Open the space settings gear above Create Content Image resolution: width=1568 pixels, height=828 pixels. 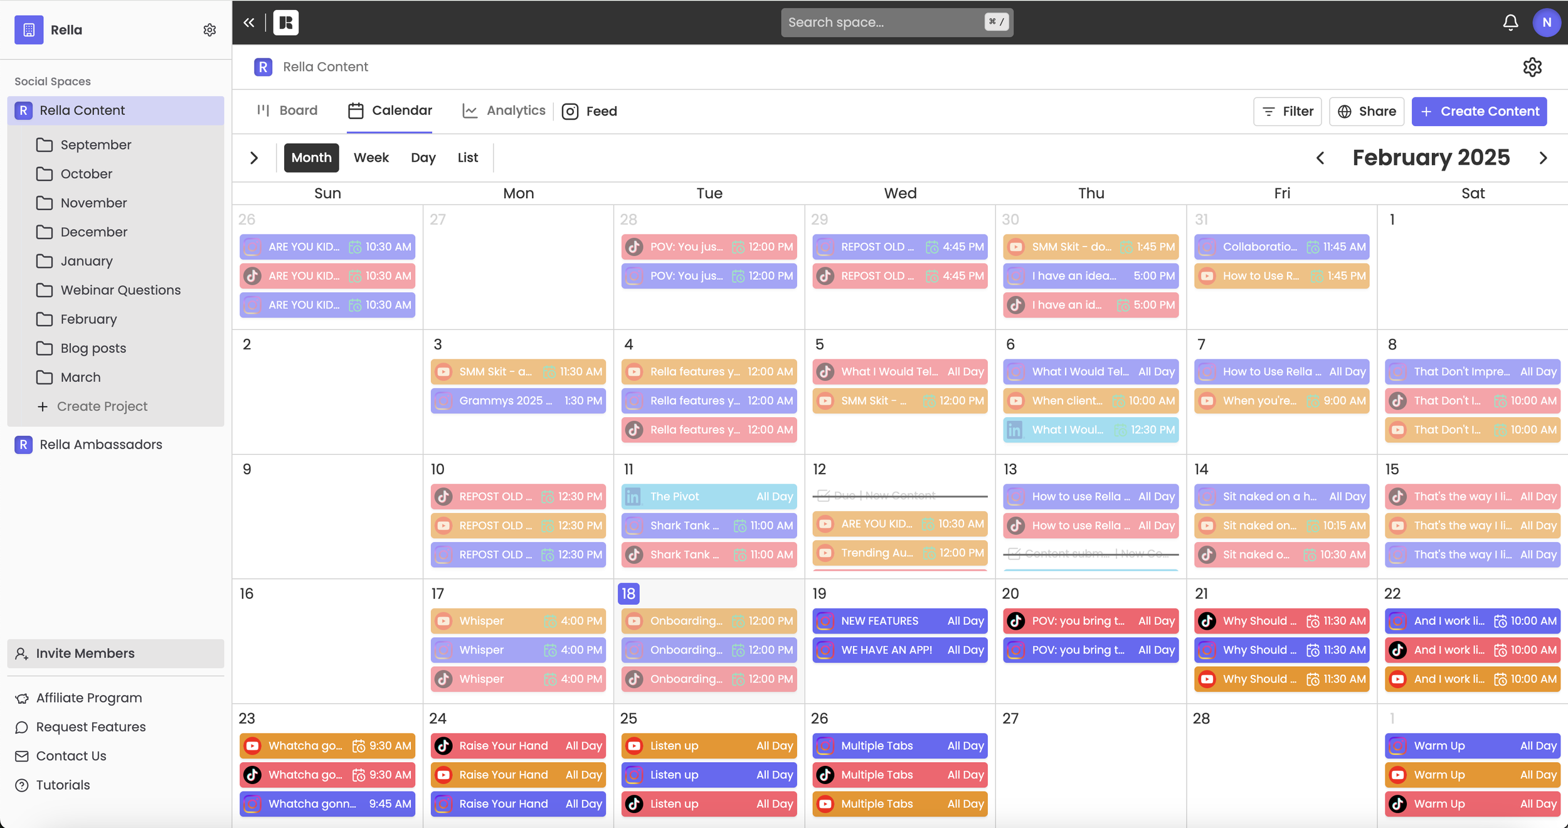(1533, 67)
